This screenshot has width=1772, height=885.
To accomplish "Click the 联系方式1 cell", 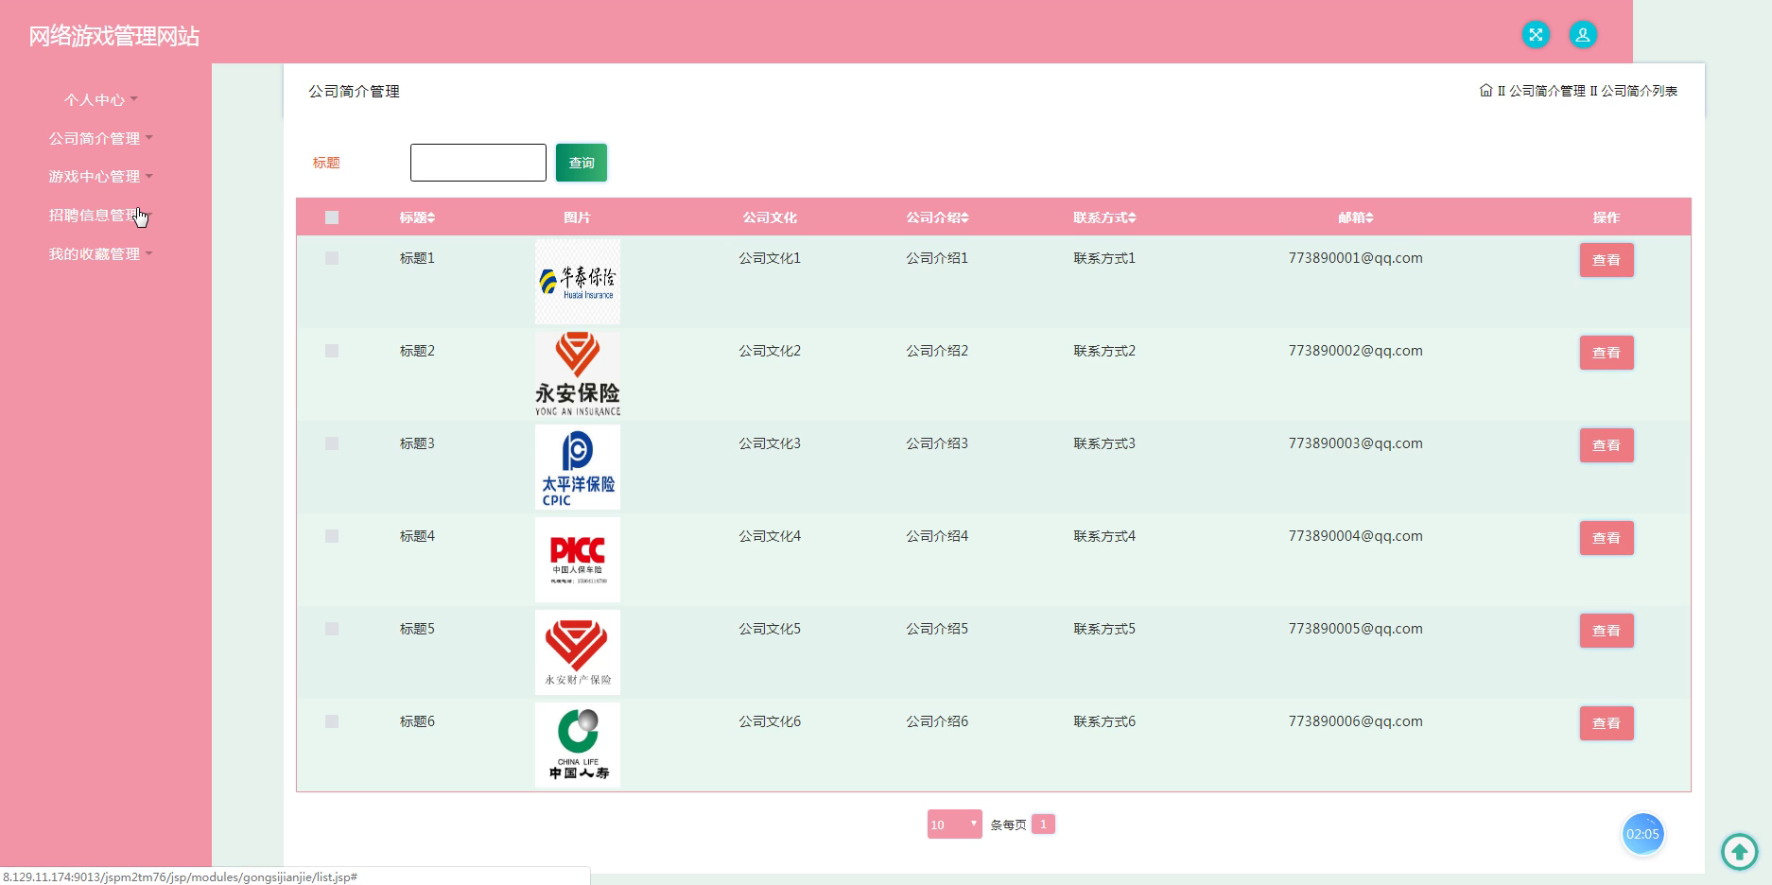I will click(1104, 258).
